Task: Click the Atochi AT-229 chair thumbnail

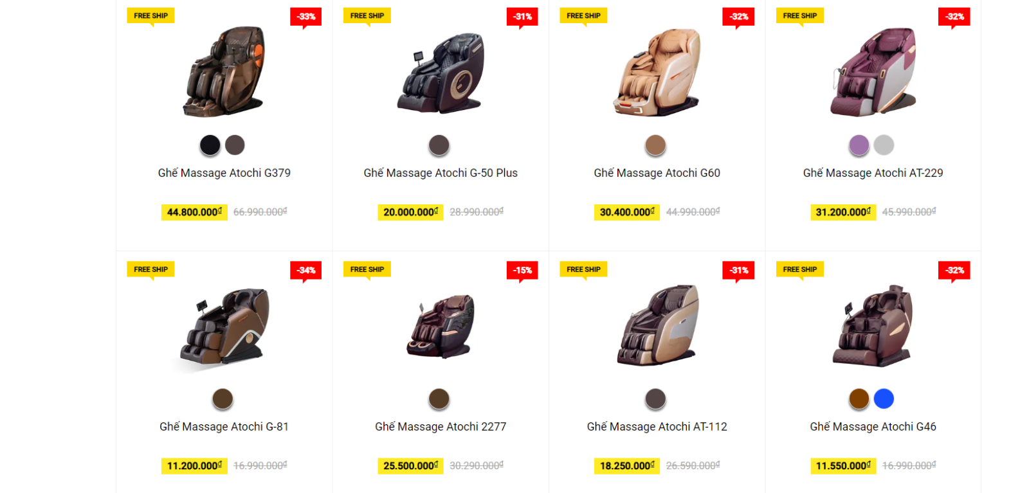Action: coord(873,71)
